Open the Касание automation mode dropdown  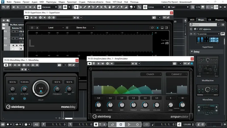49,7
